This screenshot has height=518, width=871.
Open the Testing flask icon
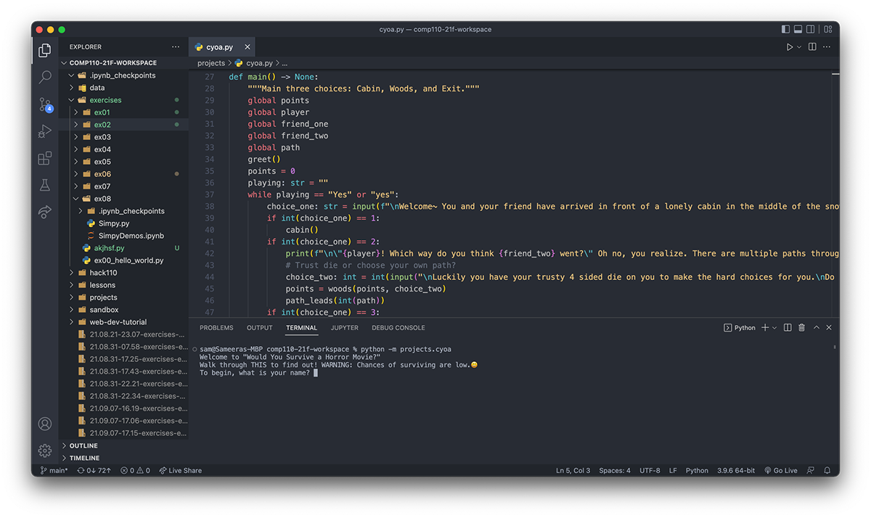45,185
